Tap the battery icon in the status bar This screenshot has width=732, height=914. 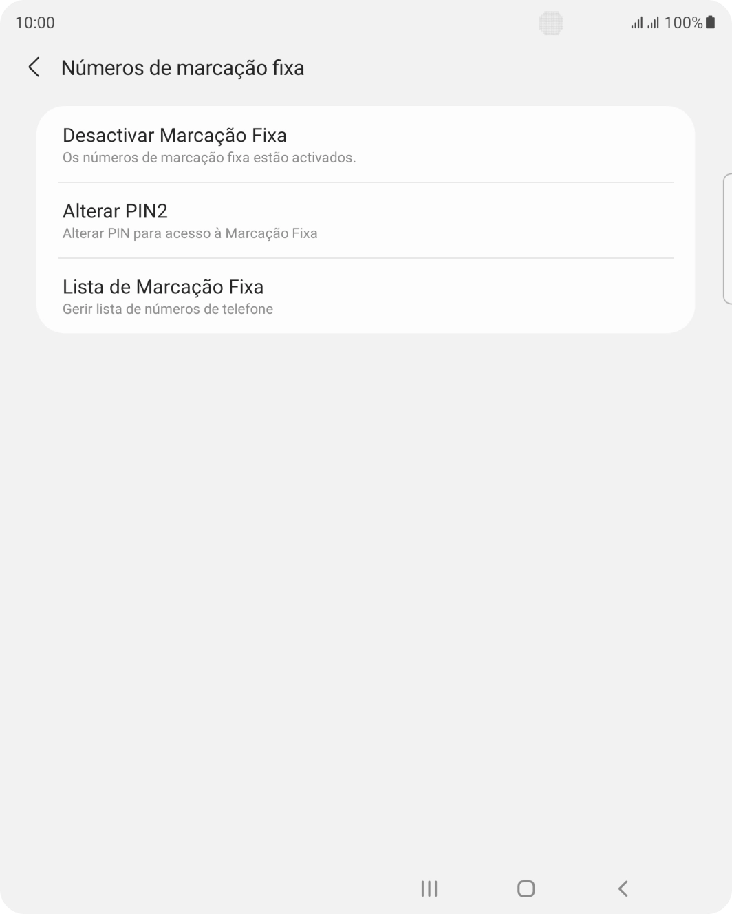(711, 21)
